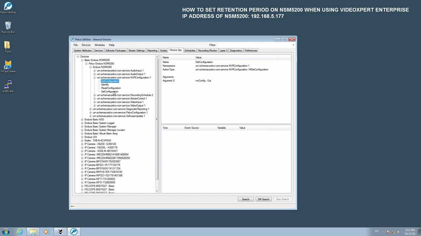Collapse the Pelco Endura NSM5200 node
This screenshot has width=421, height=236.
(86, 64)
